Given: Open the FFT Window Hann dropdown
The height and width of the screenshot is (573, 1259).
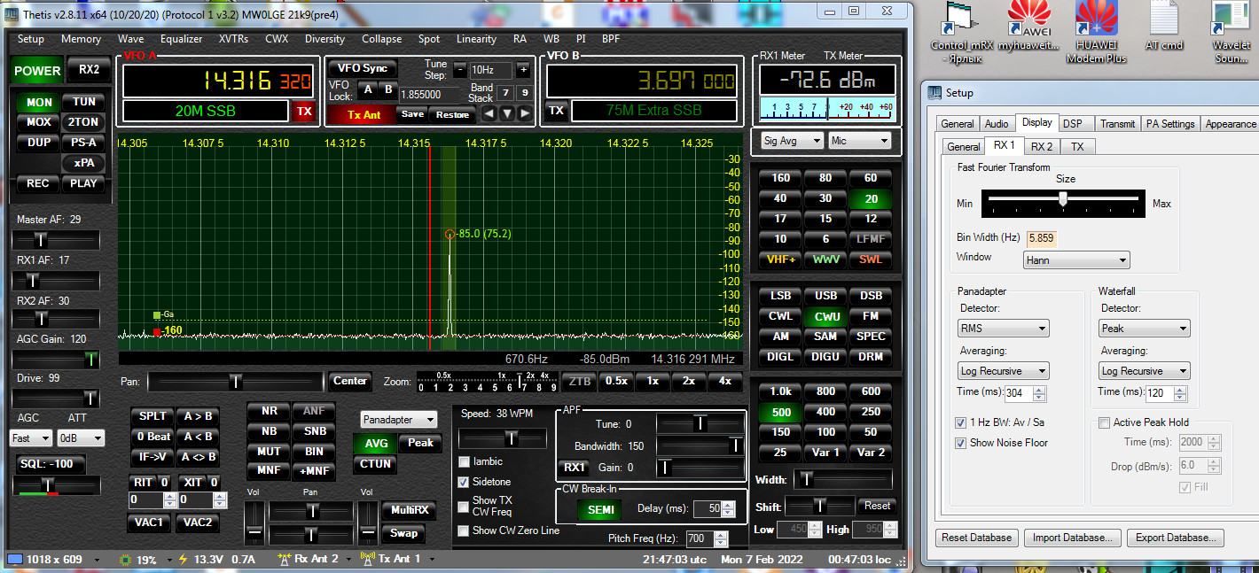Looking at the screenshot, I should pyautogui.click(x=1076, y=260).
